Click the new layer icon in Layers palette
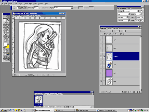Screen dimensions: 149x112 [134, 92]
